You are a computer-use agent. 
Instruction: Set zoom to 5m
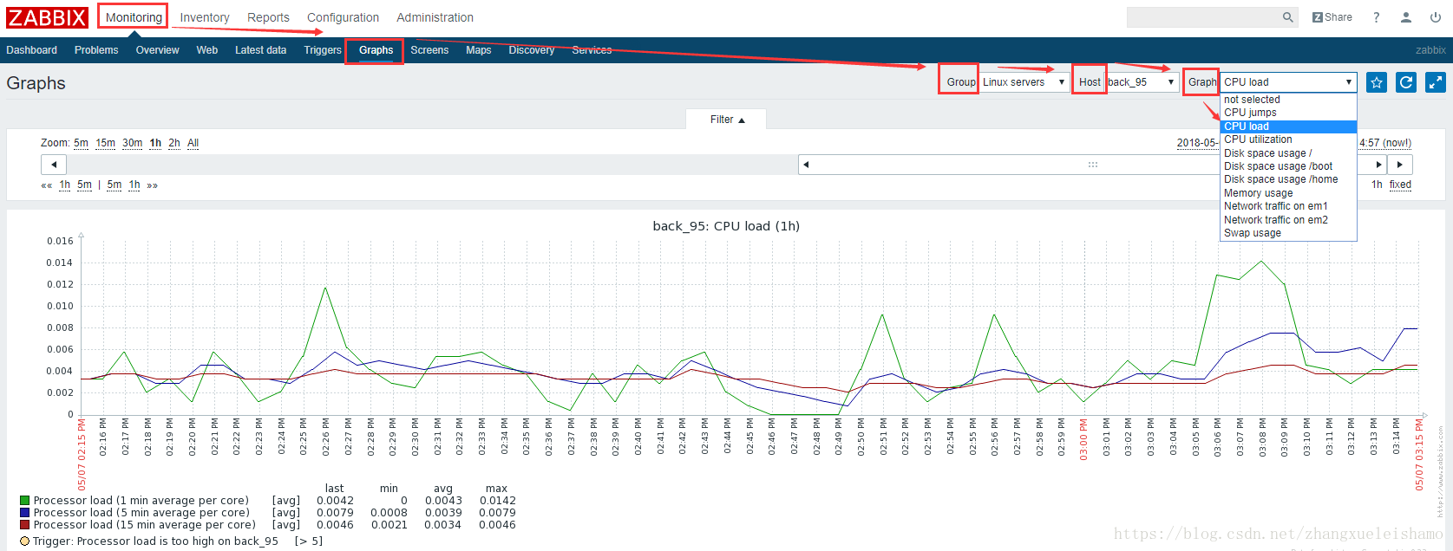tap(81, 143)
